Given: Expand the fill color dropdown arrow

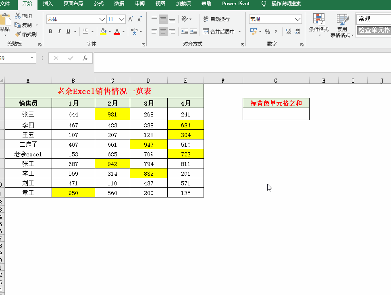Looking at the screenshot, I should (x=110, y=32).
